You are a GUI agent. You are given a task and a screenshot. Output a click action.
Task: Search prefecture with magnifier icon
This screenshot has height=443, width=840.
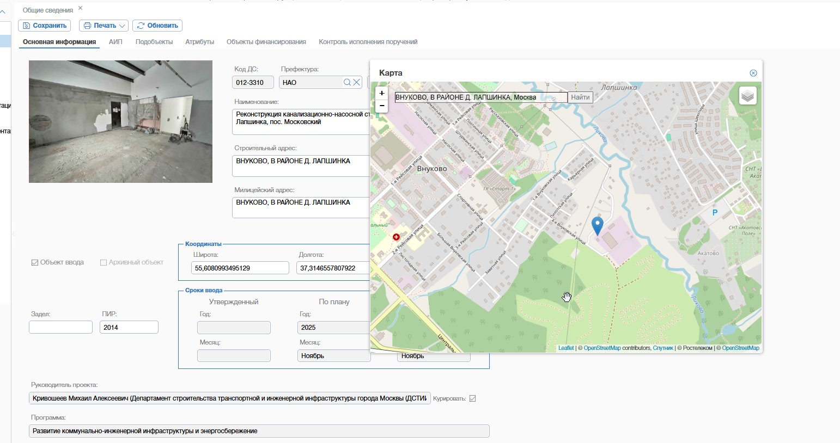[347, 82]
